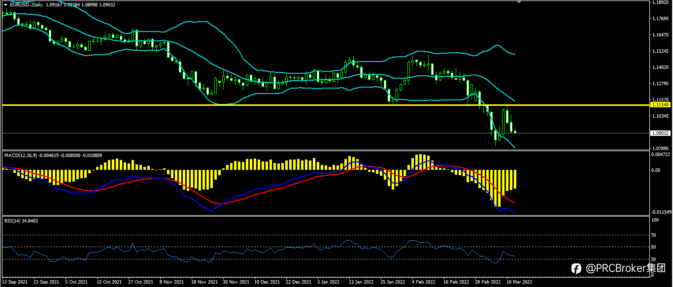Click the 30 Nov 2021 date label
Image resolution: width=673 pixels, height=287 pixels.
point(236,283)
